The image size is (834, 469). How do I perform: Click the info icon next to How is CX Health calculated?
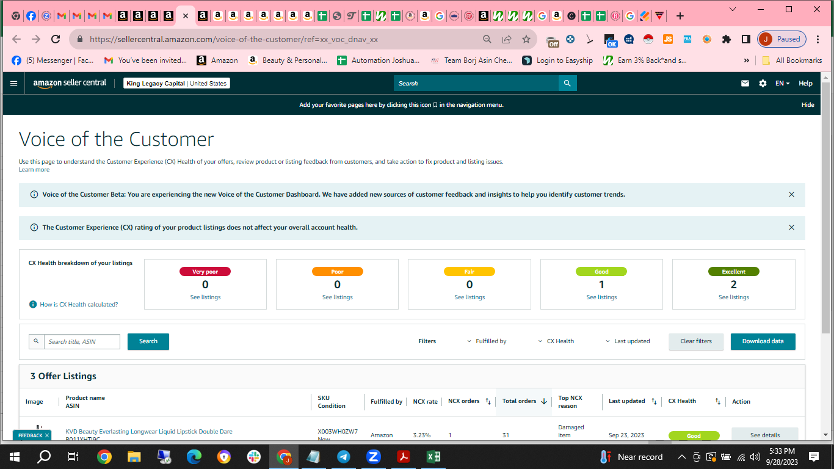(x=33, y=304)
